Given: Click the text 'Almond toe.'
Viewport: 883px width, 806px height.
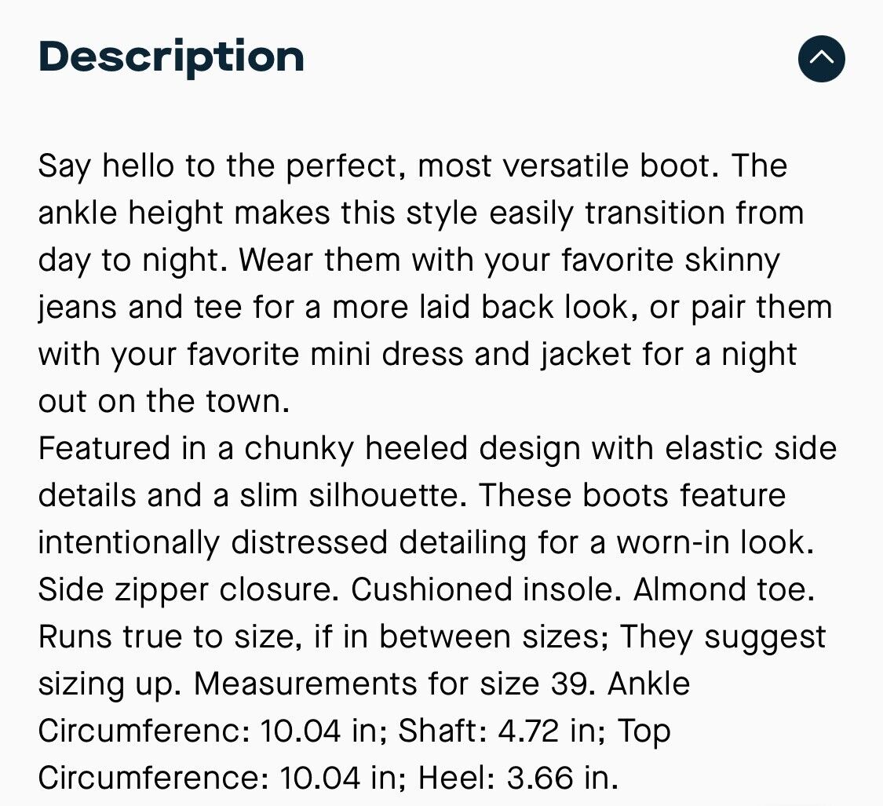Looking at the screenshot, I should (724, 590).
